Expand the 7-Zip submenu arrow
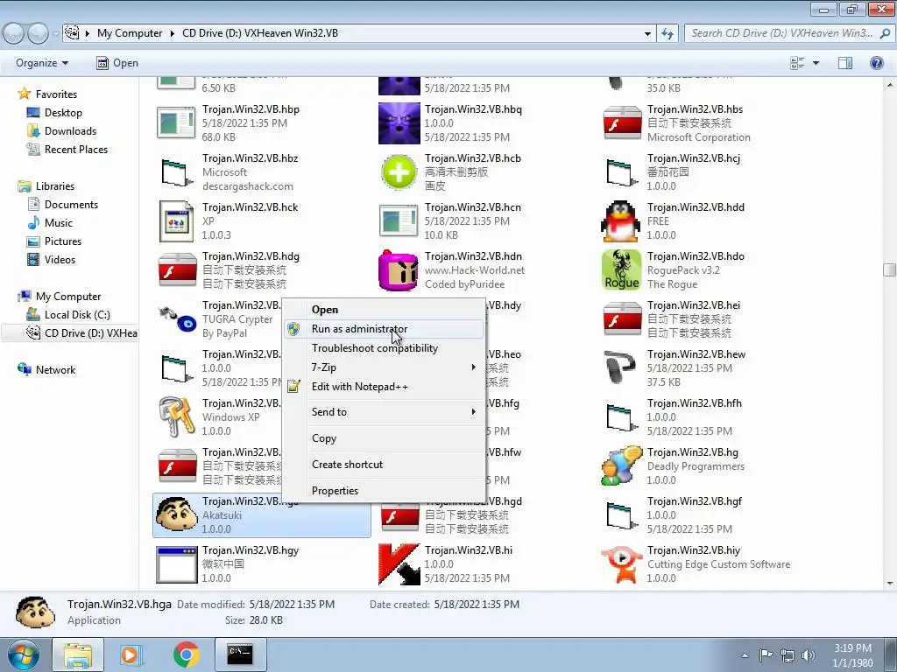Image resolution: width=897 pixels, height=672 pixels. 473,367
